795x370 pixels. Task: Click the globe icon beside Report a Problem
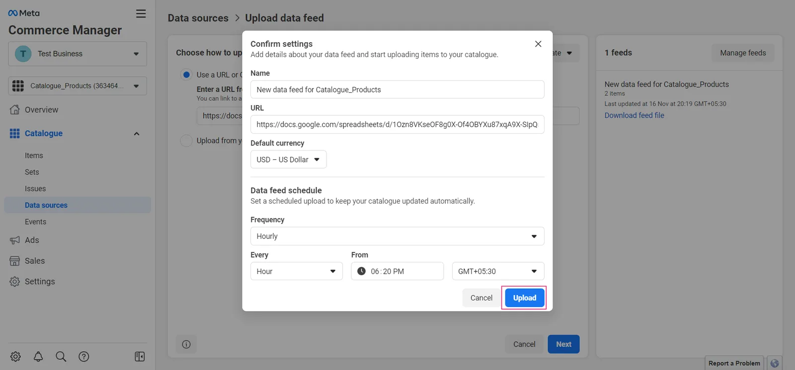click(774, 363)
